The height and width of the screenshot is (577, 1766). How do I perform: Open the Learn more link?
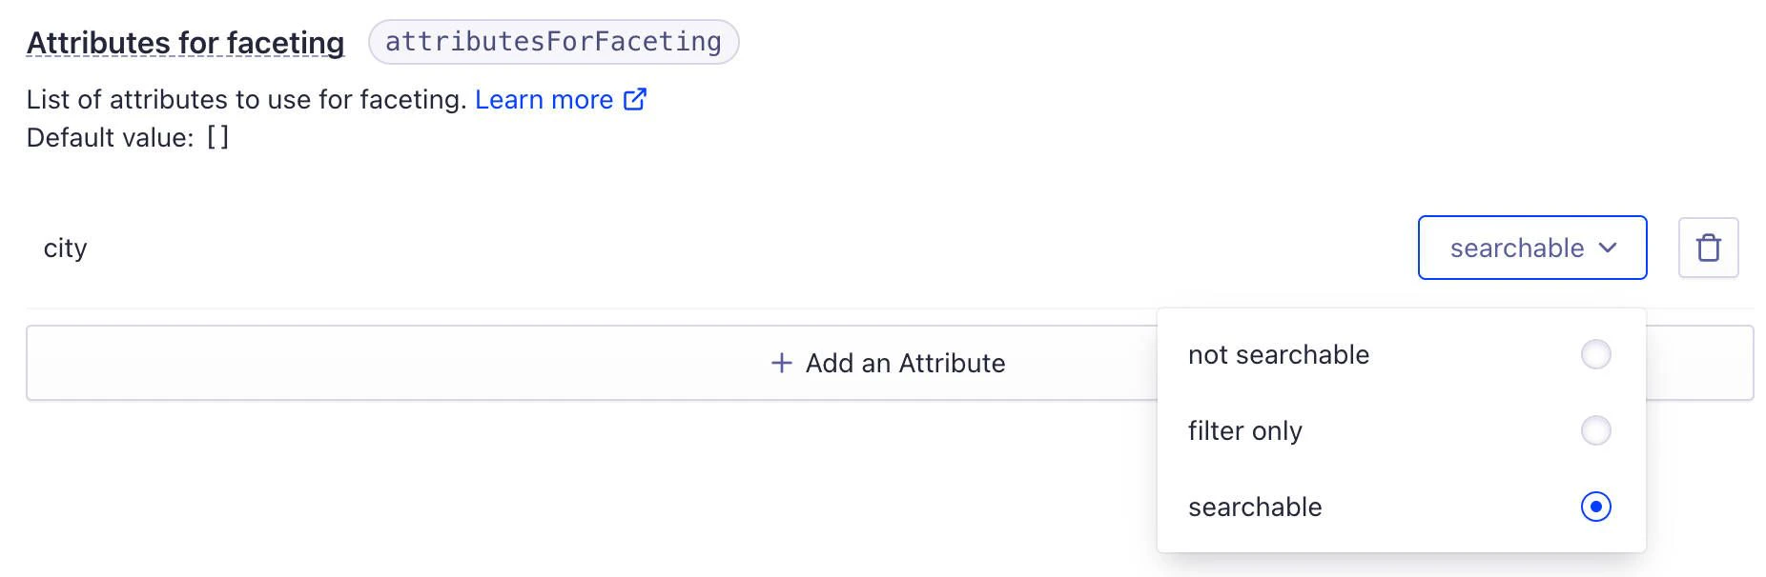point(544,99)
